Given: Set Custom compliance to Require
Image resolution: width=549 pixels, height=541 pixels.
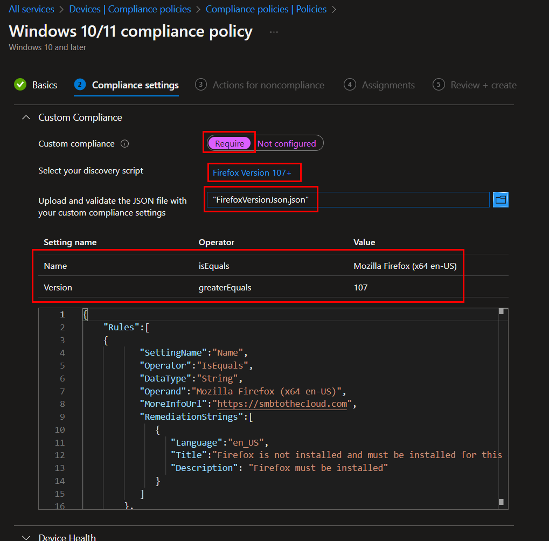Looking at the screenshot, I should click(230, 143).
